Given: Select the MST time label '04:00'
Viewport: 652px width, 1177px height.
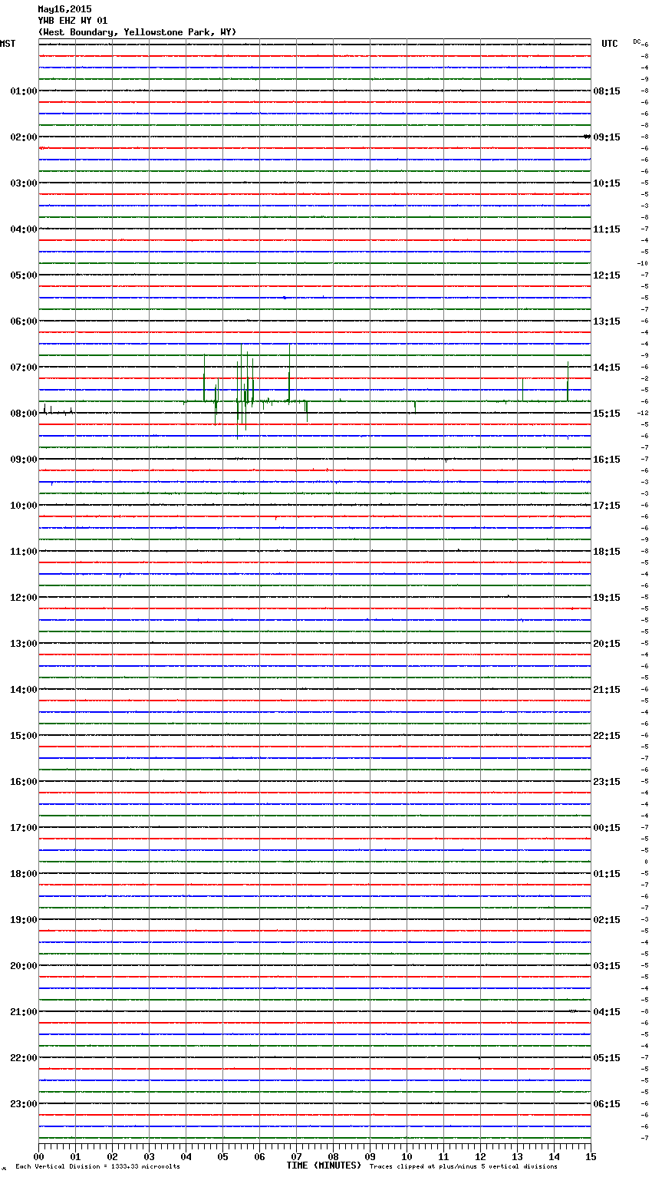Looking at the screenshot, I should [x=24, y=229].
